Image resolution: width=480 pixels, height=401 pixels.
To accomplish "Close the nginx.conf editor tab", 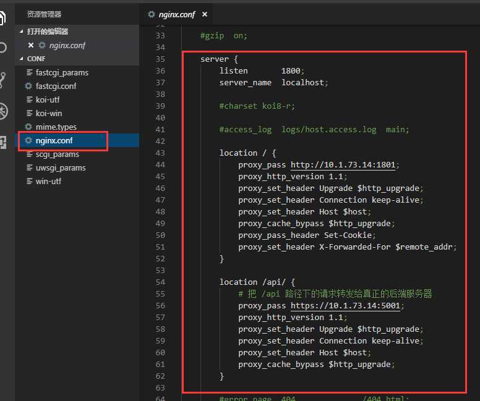I will (205, 14).
